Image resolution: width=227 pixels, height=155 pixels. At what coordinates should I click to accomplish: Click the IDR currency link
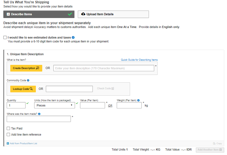click(110, 106)
